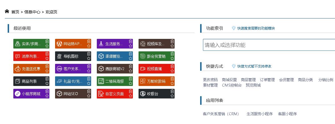The width and height of the screenshot is (335, 124).
Task: Open the 更改密码 shortcut
Action: [x=210, y=80]
